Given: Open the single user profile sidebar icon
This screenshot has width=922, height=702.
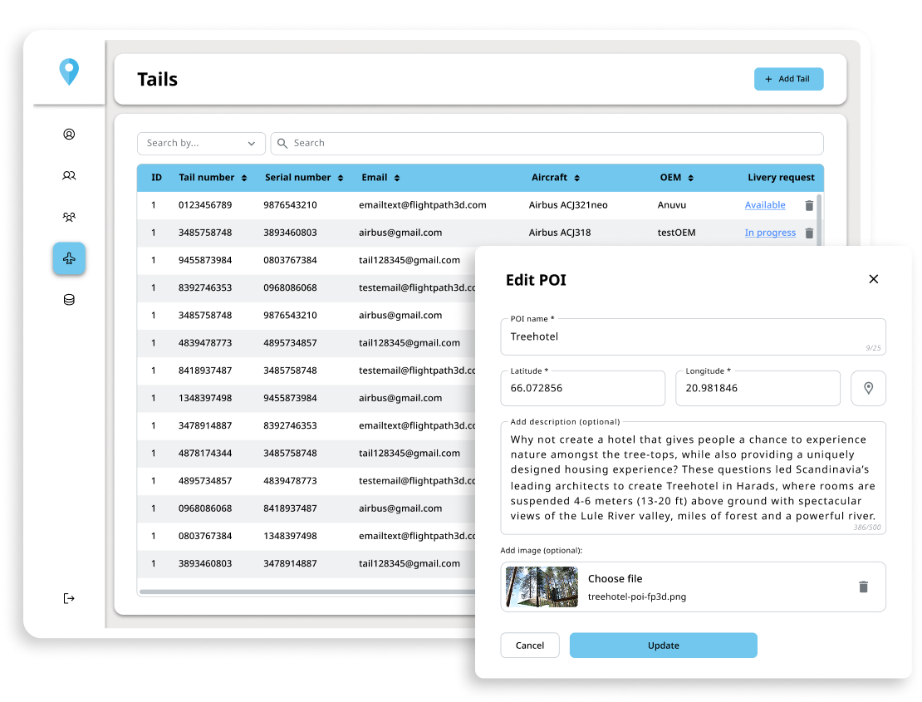Looking at the screenshot, I should click(x=69, y=134).
